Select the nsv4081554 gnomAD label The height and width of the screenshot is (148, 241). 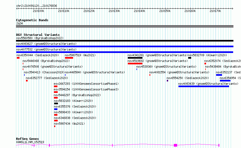coord(179,72)
